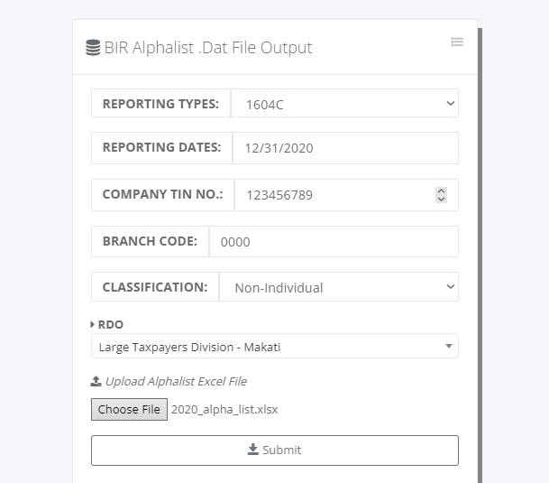Click the database stack icon in header

click(93, 48)
